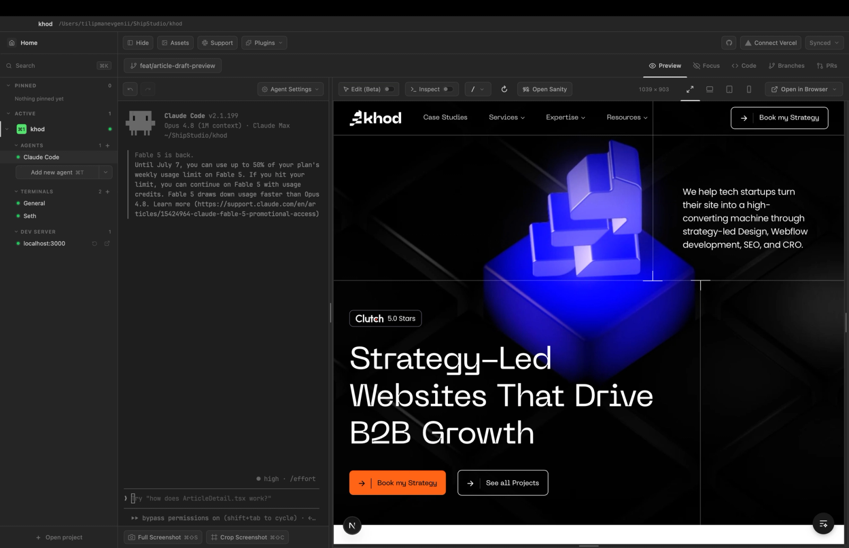Click the orange Book my Strategy button
Screen dimensions: 849x548
[x=397, y=483]
